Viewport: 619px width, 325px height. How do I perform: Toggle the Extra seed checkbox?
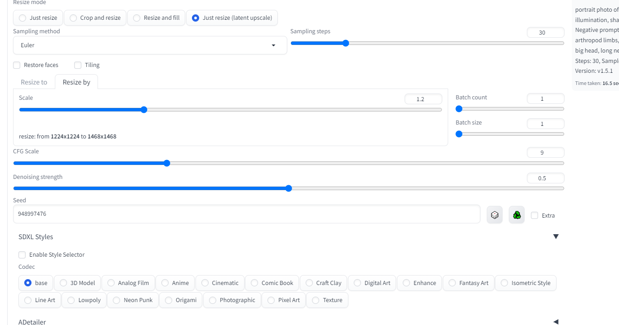[534, 215]
